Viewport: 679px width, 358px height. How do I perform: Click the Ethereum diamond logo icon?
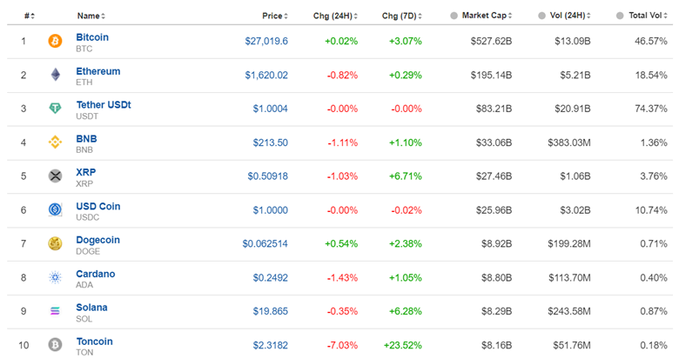(56, 75)
